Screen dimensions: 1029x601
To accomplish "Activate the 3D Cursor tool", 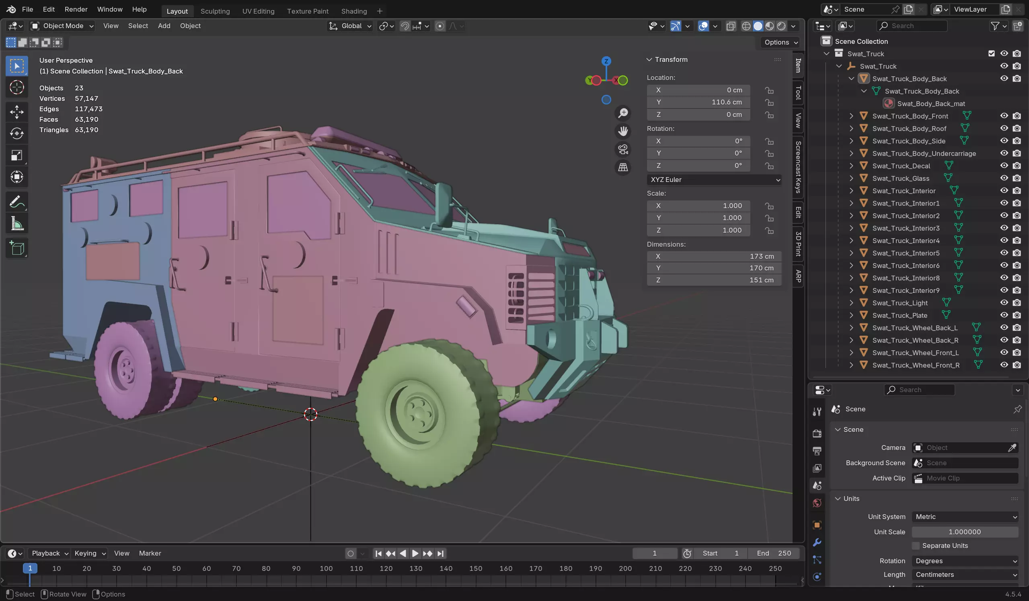I will coord(17,87).
